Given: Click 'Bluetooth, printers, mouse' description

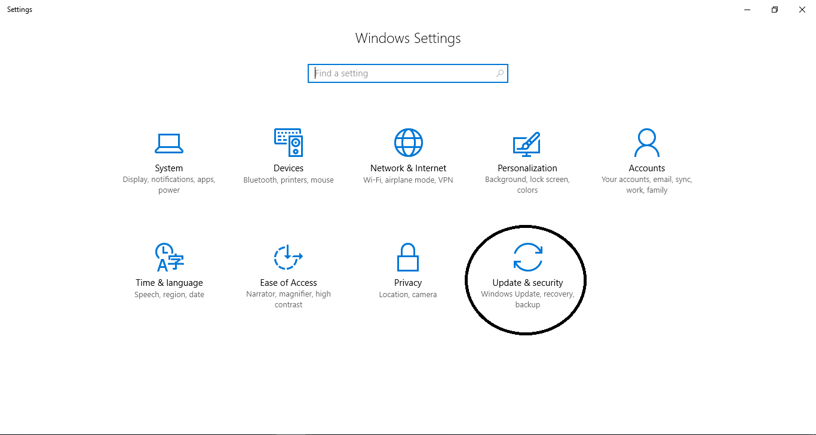Looking at the screenshot, I should [289, 180].
